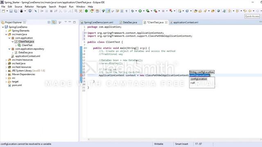Screen dimensions: 262x147
Task: Toggle Link with Editor in Project Explorer
Action: (54, 22)
